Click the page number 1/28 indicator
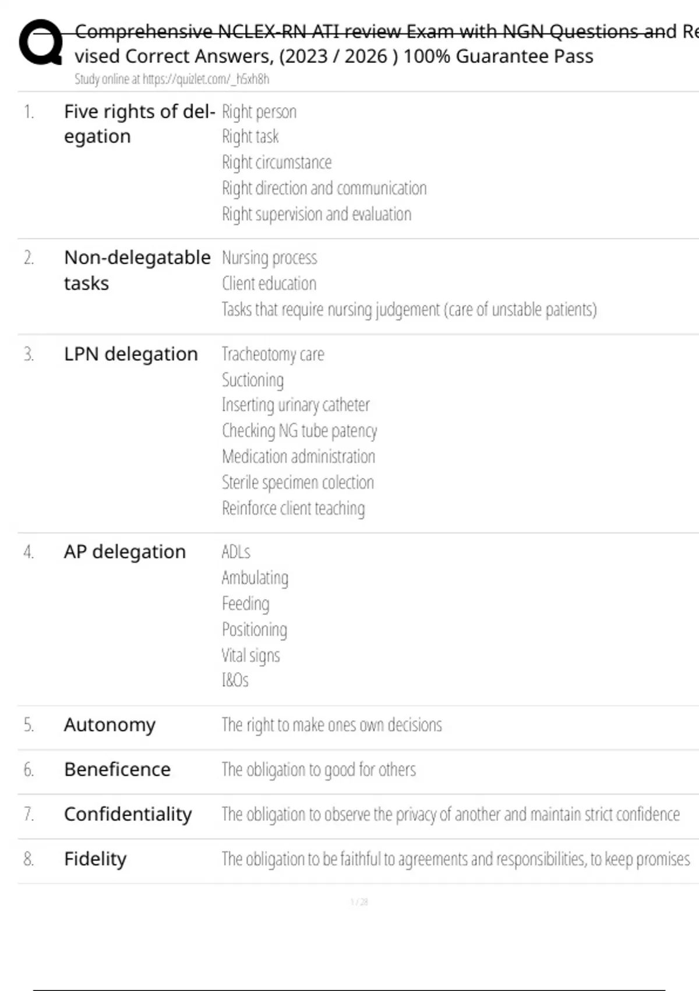699x991 pixels. click(x=359, y=902)
